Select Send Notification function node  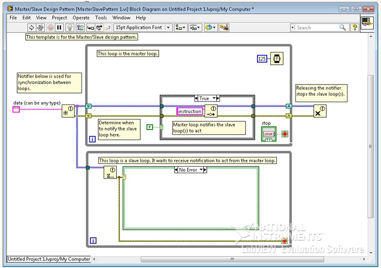211,111
